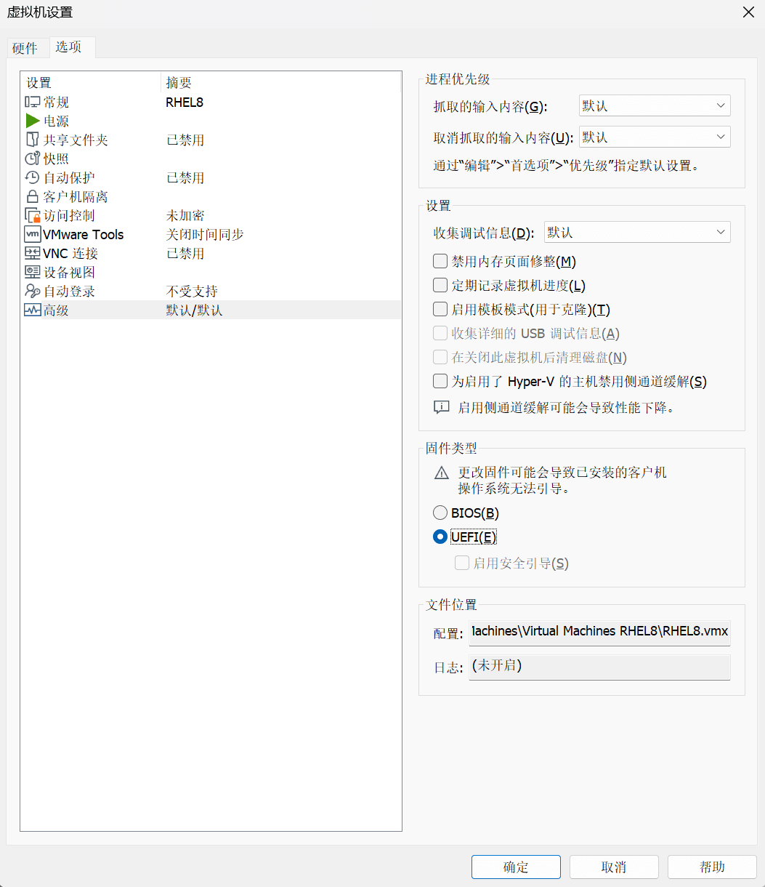Image resolution: width=765 pixels, height=887 pixels.
Task: Select the 自动保护 row label
Action: pyautogui.click(x=70, y=178)
